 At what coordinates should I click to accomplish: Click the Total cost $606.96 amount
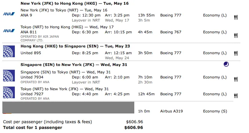[134, 128]
